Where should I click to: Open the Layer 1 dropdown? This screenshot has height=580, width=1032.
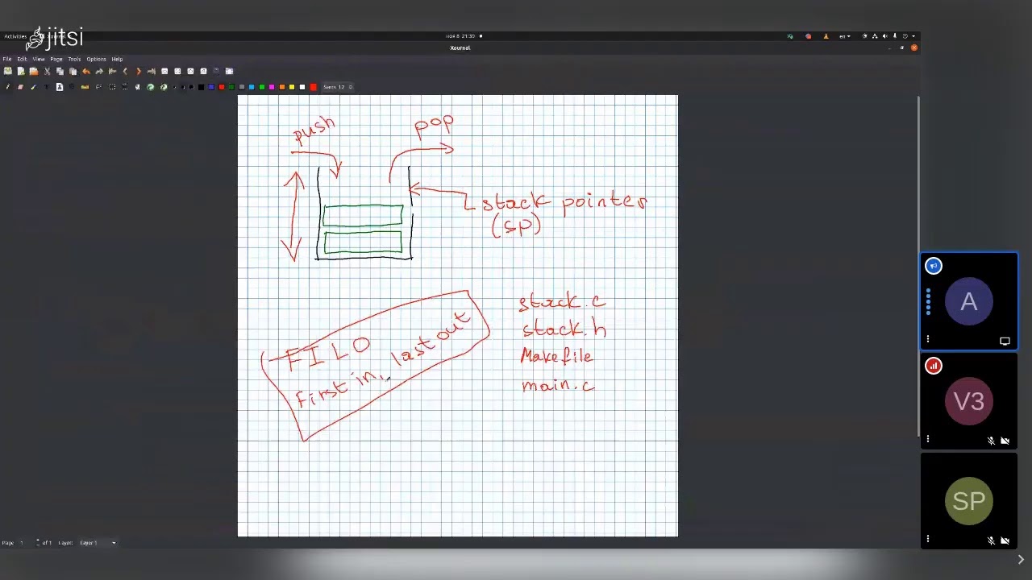coord(98,543)
